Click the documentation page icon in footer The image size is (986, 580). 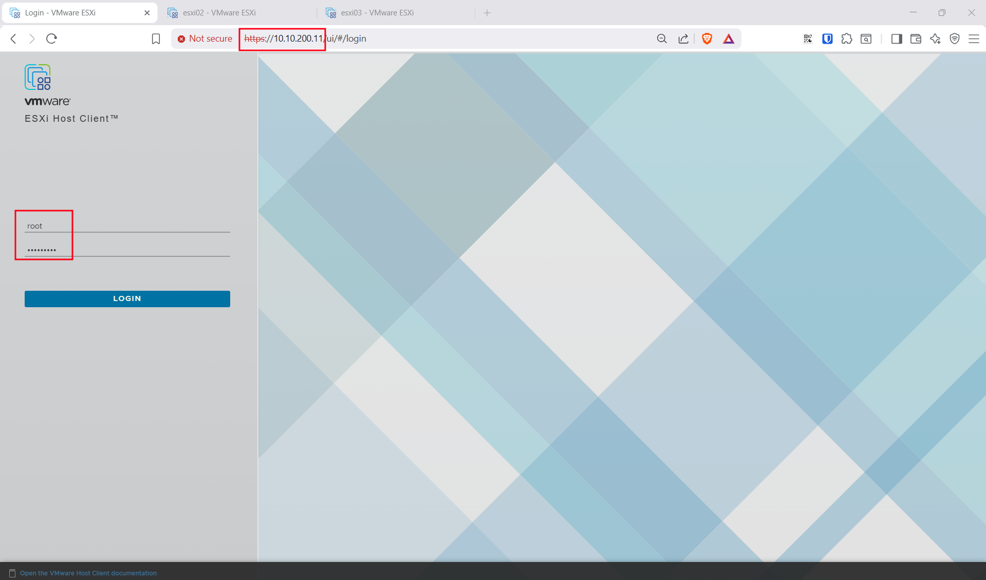pos(12,573)
